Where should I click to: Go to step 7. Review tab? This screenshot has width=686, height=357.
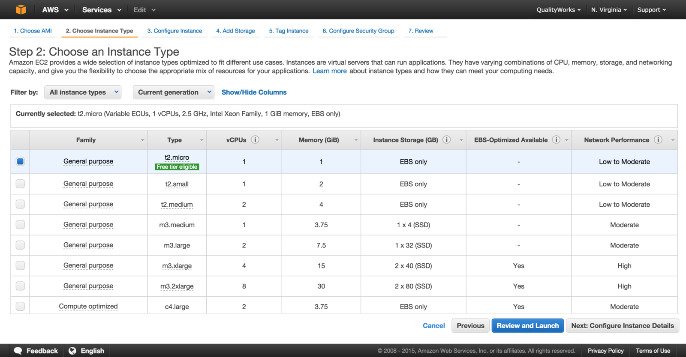pyautogui.click(x=421, y=31)
